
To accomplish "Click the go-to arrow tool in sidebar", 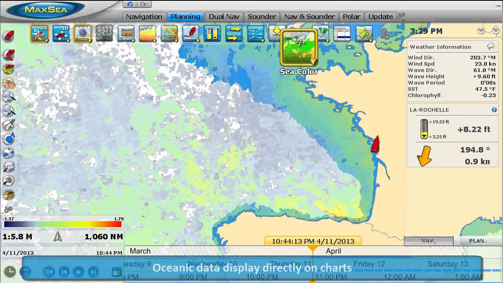I will pyautogui.click(x=9, y=180).
